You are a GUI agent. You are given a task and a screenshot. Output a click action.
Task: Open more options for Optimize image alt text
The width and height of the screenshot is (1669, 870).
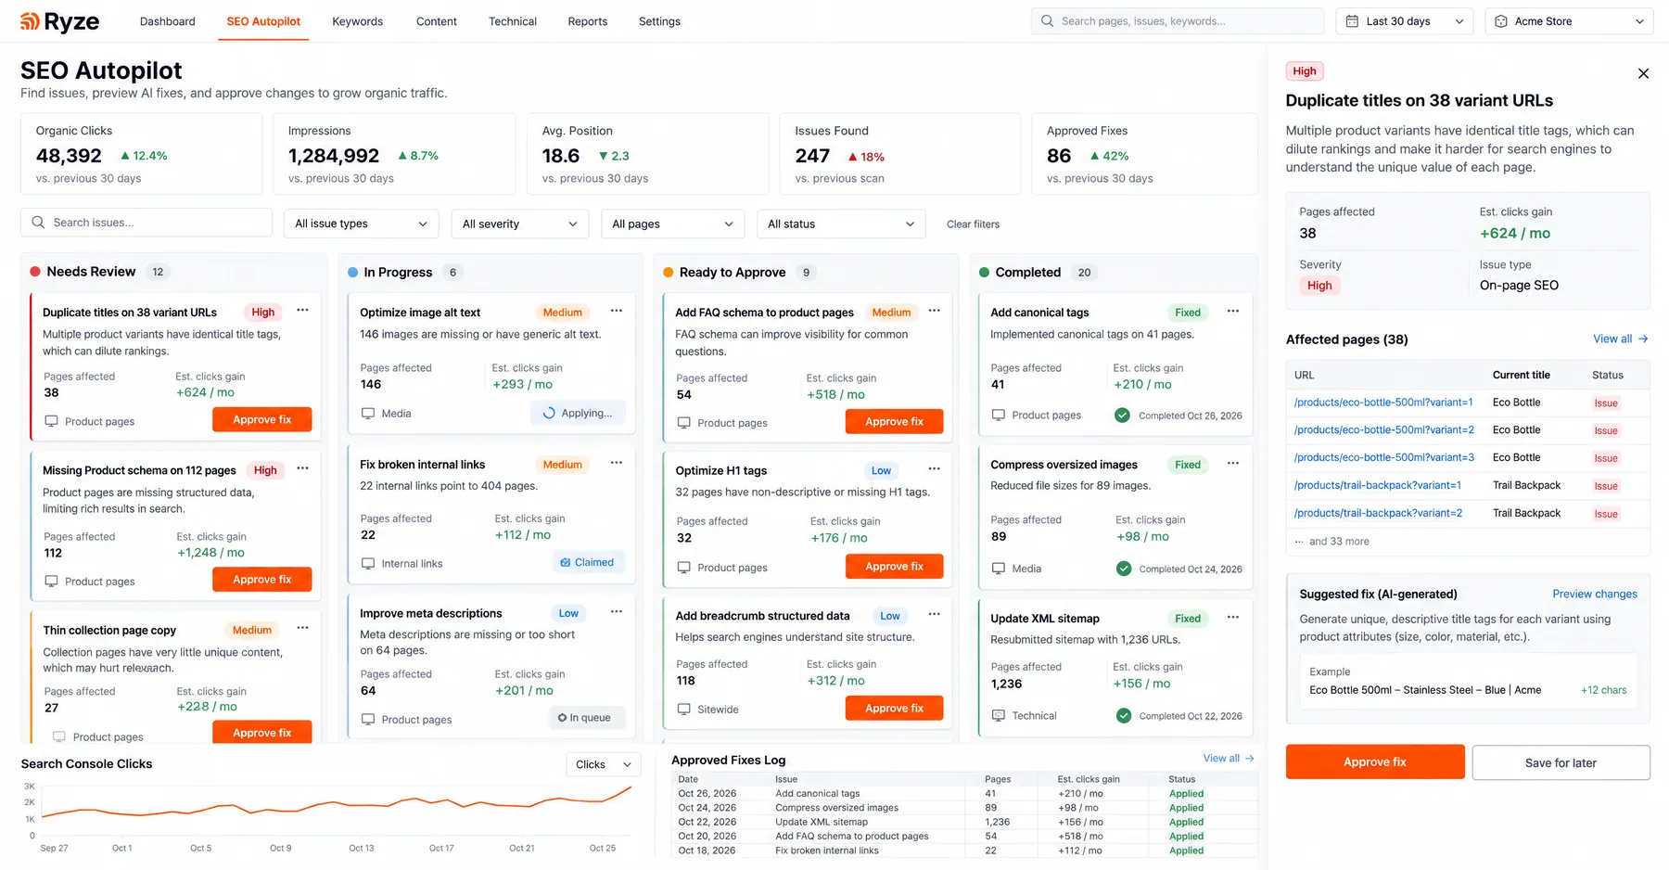[x=617, y=311]
